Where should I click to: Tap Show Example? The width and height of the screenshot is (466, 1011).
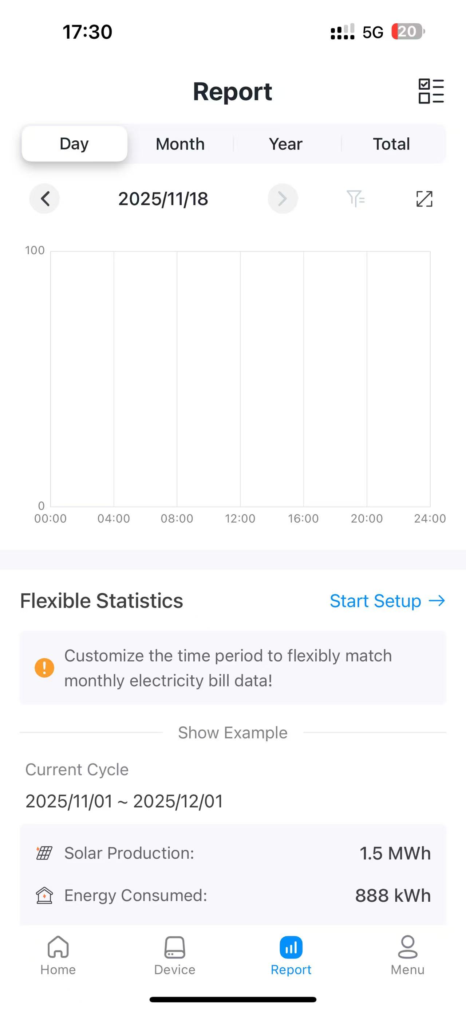pyautogui.click(x=233, y=733)
